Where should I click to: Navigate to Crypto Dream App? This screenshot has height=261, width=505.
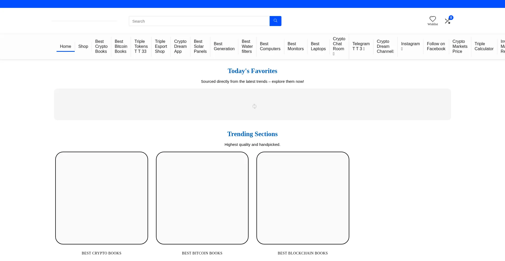[180, 47]
